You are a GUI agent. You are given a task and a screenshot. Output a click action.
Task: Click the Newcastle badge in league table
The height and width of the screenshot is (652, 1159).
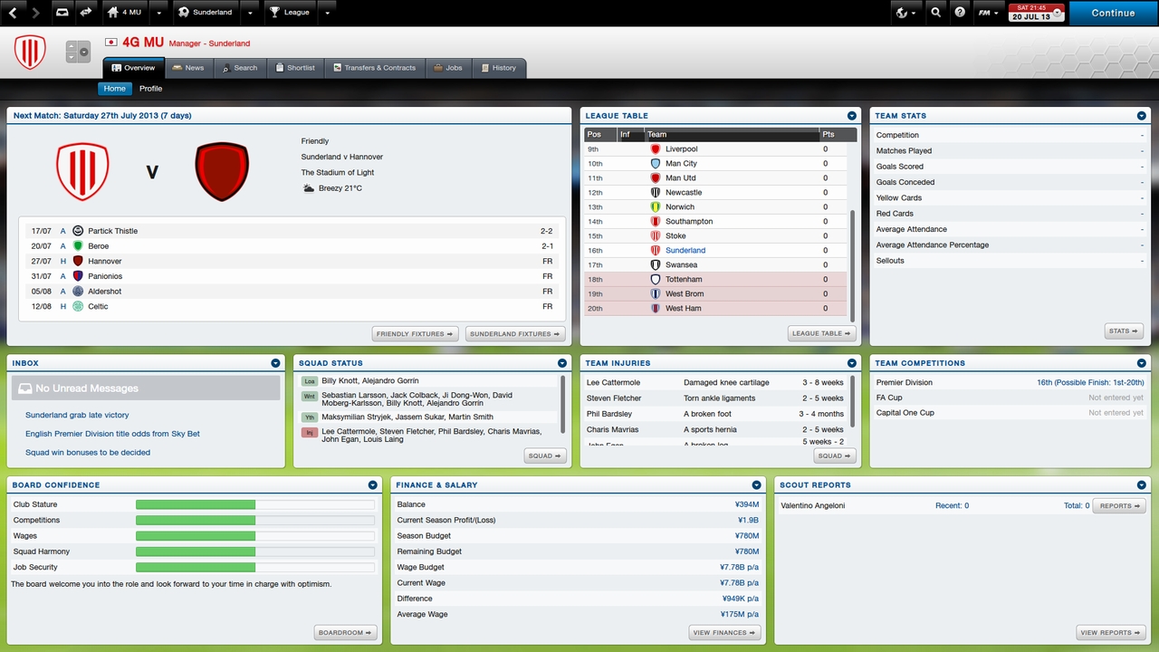656,192
